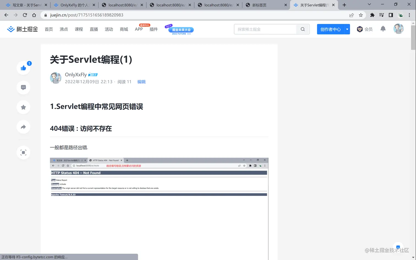Share this page from address bar

(352, 15)
